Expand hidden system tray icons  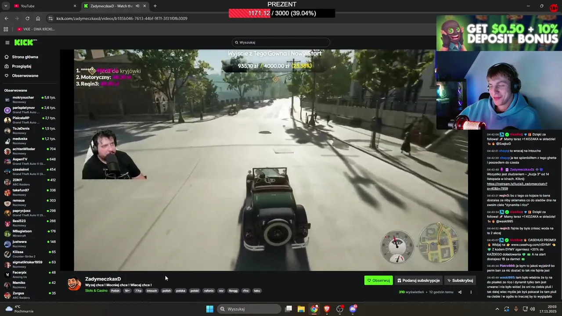pos(497,309)
